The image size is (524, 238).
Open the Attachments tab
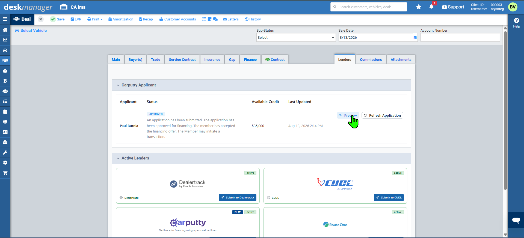(401, 60)
